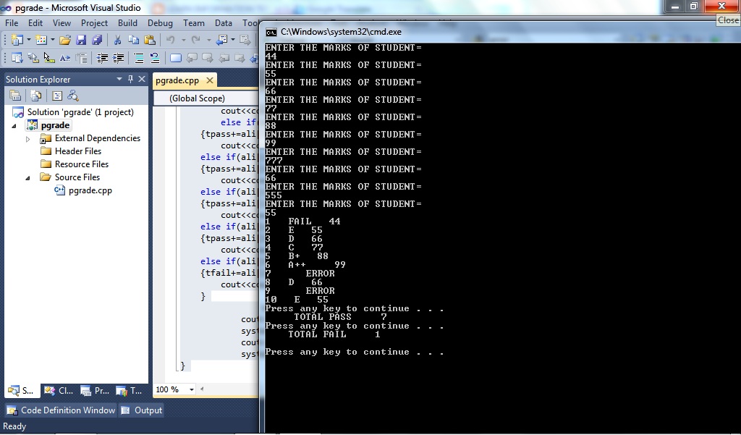The height and width of the screenshot is (435, 741).
Task: Click the Navigate Backward icon
Action: pyautogui.click(x=221, y=41)
